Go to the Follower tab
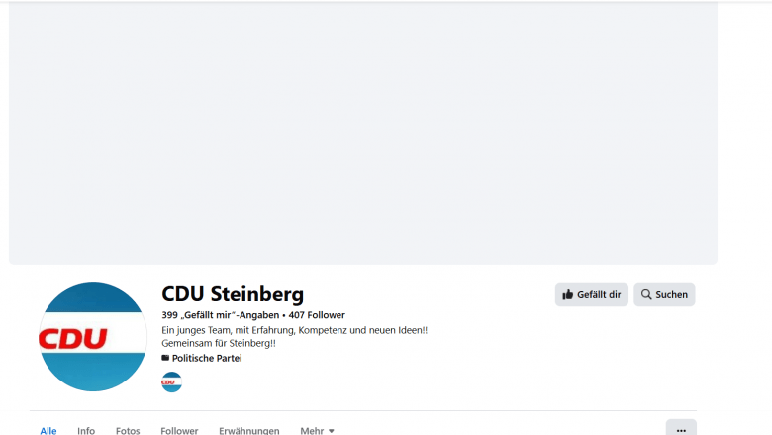Viewport: 772px width, 435px height. click(x=179, y=431)
